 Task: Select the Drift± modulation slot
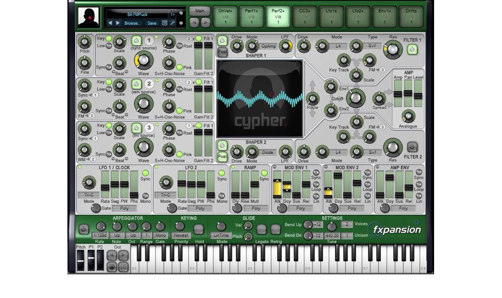411,17
